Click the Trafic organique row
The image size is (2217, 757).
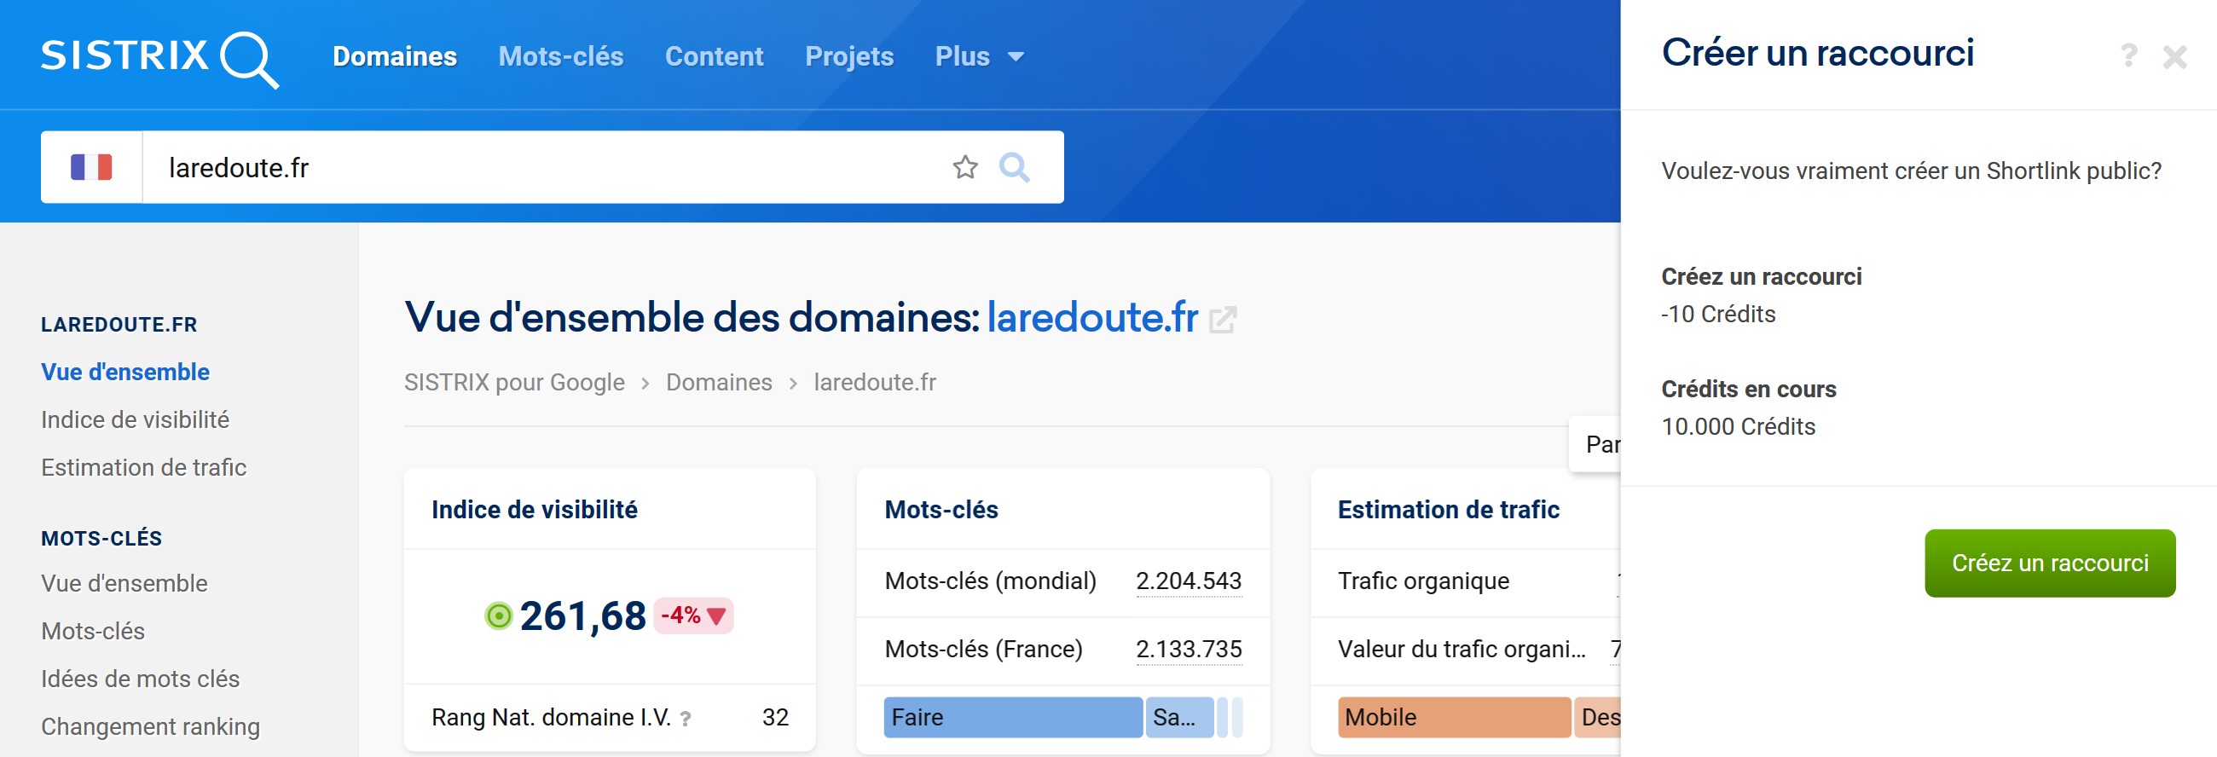1465,581
